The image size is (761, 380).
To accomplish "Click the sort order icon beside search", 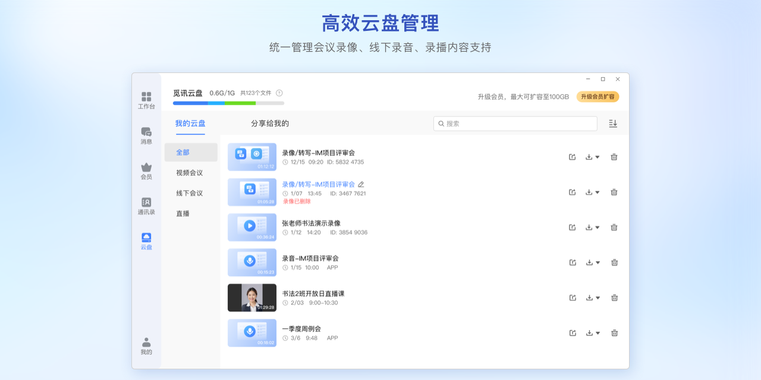I will tap(613, 123).
